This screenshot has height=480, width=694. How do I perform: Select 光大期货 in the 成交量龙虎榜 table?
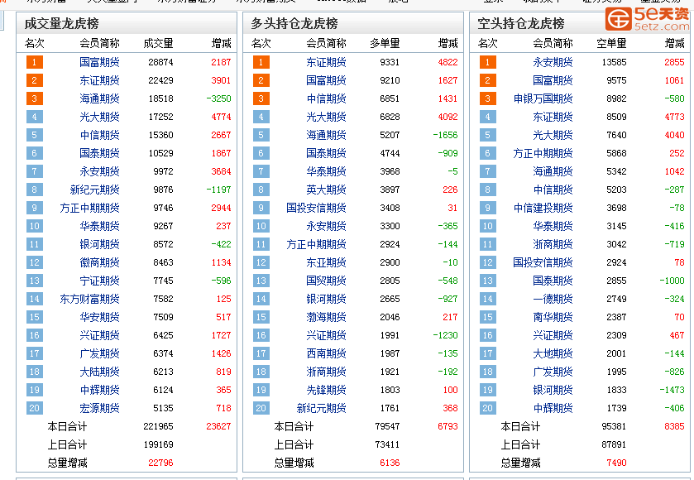(99, 117)
